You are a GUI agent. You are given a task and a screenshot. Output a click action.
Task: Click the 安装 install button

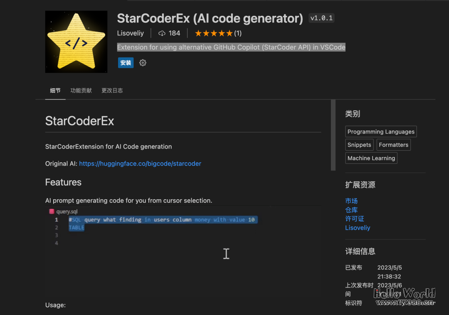126,62
